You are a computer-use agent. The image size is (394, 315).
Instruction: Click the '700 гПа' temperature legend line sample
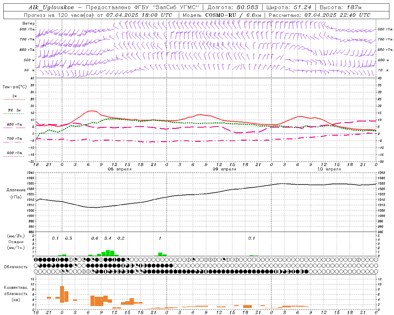14,142
